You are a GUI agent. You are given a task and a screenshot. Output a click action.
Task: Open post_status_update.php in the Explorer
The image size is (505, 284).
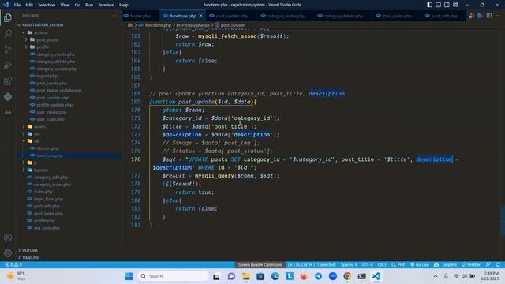(x=59, y=91)
